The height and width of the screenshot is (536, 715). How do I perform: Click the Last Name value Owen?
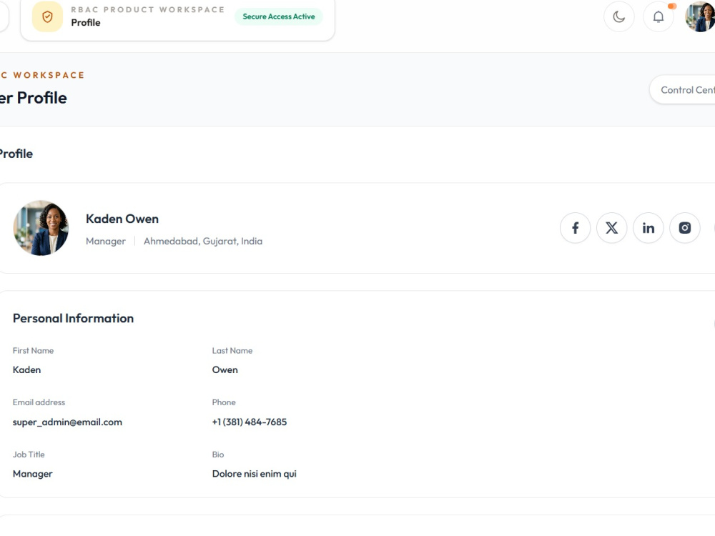(x=225, y=369)
